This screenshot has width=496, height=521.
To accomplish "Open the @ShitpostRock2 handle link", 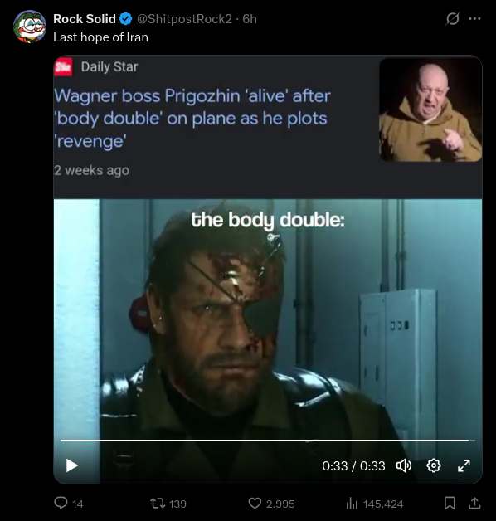I will tap(184, 19).
